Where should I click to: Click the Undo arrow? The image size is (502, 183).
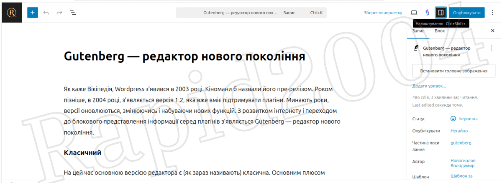[46, 13]
